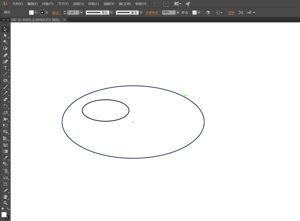
Task: Select the Slice tool
Action: pyautogui.click(x=5, y=191)
